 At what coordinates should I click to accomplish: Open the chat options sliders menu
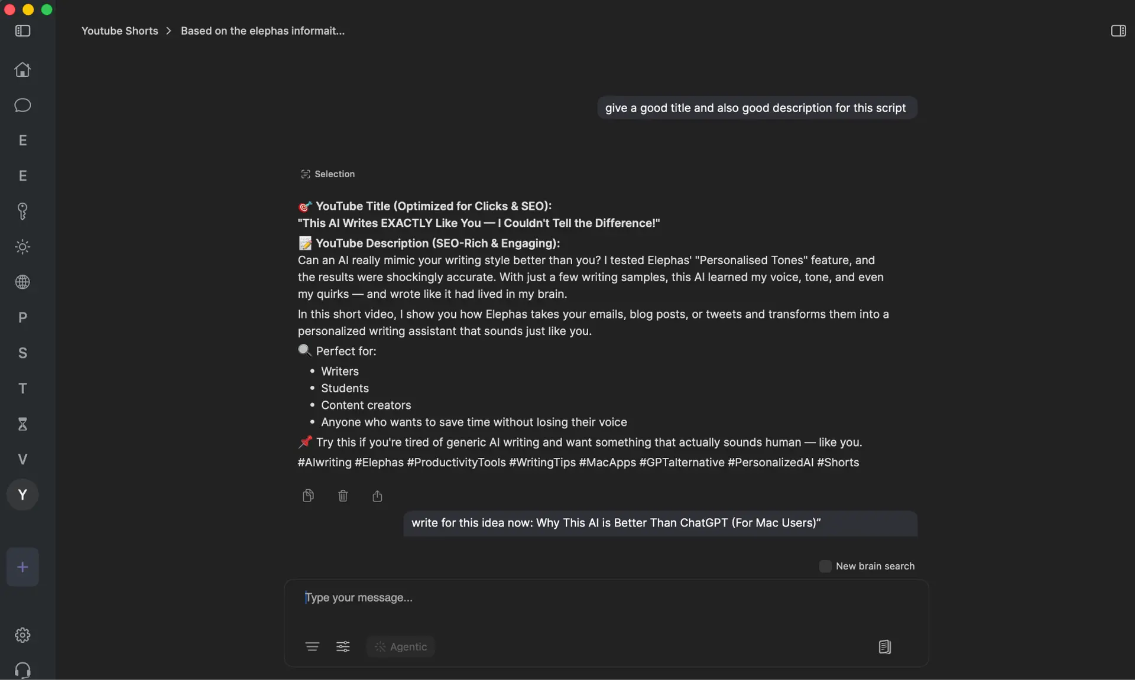(x=343, y=646)
